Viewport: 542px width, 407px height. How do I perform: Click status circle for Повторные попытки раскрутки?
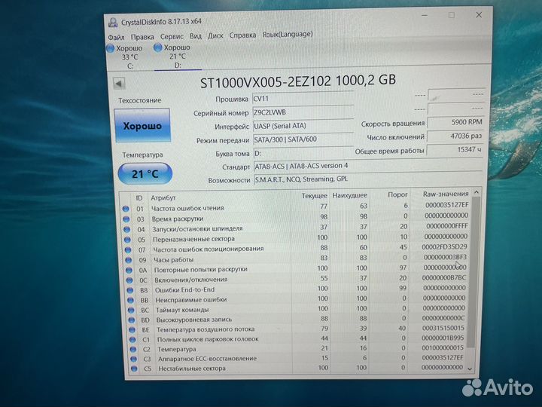click(129, 271)
